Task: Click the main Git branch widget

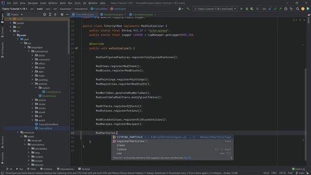Action: [300, 173]
